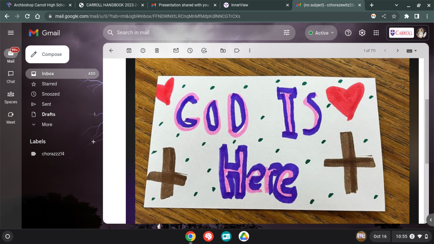
Task: Expand the More section in sidebar
Action: [47, 124]
